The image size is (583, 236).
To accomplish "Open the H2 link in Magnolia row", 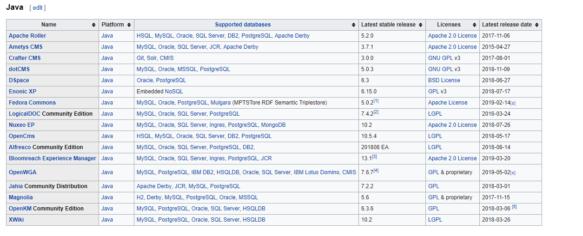I will [x=140, y=197].
